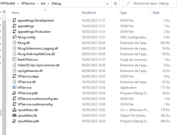The width and height of the screenshot is (178, 135).
Task: Open the address bar history dropdown
Action: pyautogui.click(x=108, y=4)
